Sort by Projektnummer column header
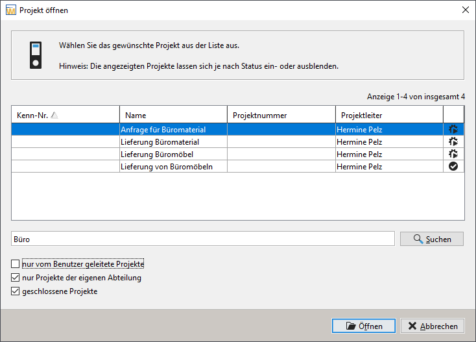This screenshot has width=476, height=342. click(x=281, y=115)
